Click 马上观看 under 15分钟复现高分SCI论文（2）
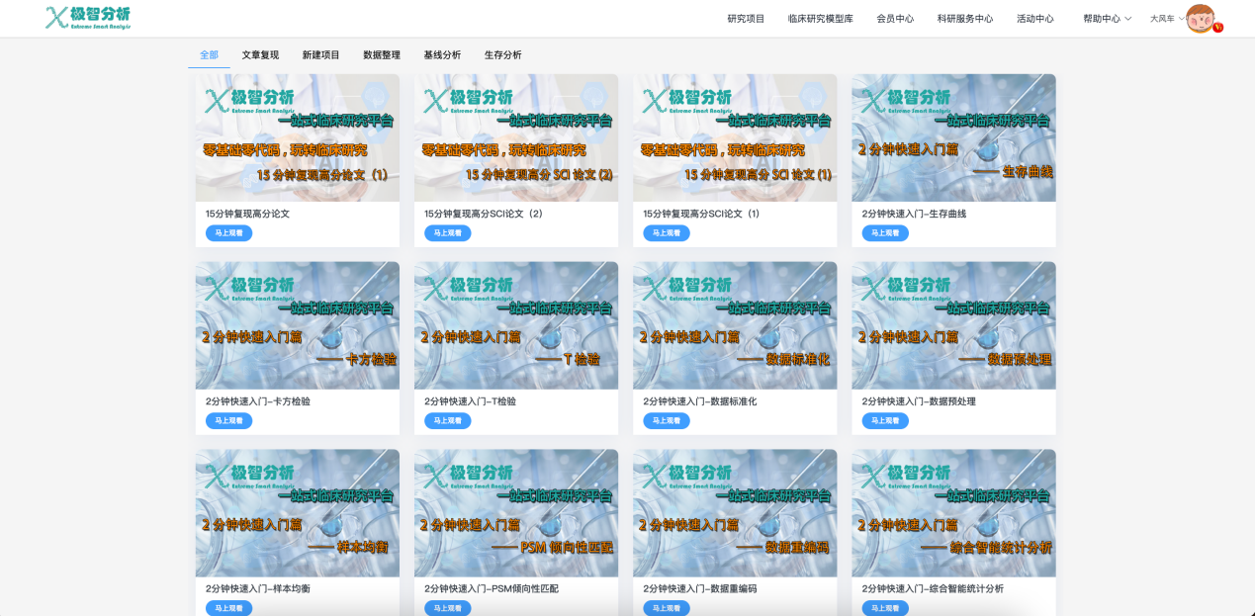The height and width of the screenshot is (616, 1255). pyautogui.click(x=447, y=233)
